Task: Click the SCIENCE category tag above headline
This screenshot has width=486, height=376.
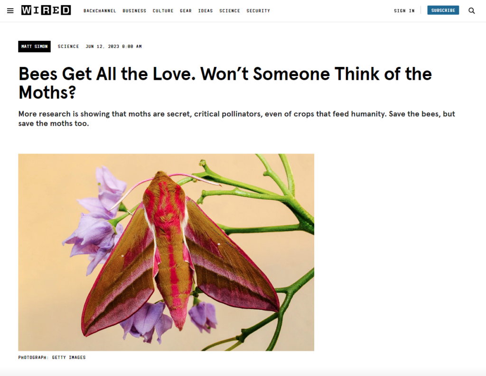Action: click(68, 46)
